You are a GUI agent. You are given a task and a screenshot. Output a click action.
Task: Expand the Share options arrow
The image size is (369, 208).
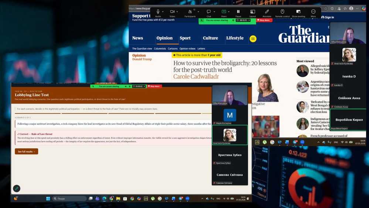point(229,11)
